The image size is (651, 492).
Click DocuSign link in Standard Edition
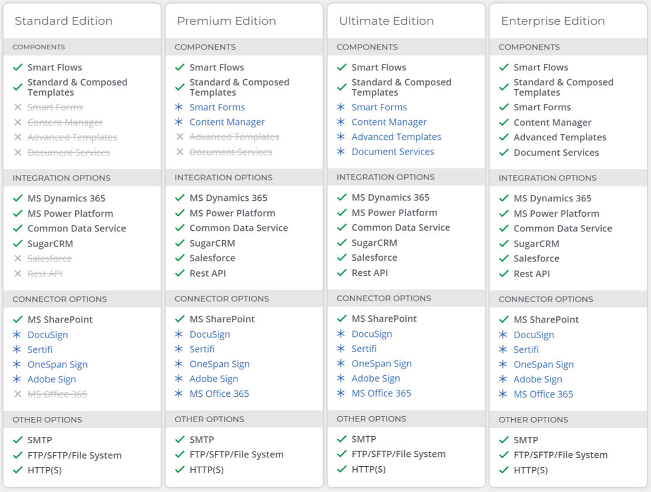[48, 335]
